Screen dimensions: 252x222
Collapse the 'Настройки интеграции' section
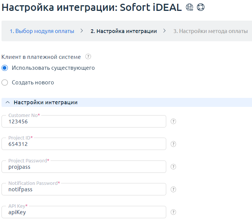[x=7, y=102]
